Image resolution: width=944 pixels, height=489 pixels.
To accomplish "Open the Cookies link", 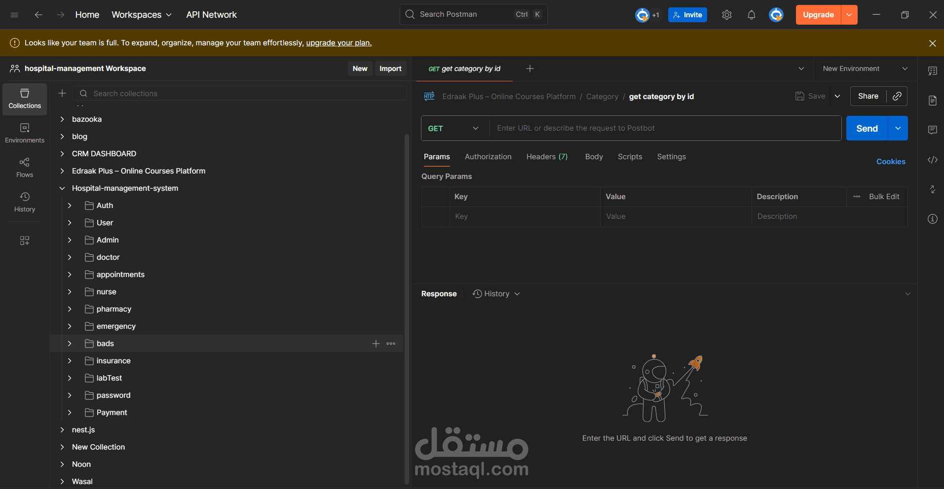I will click(x=891, y=162).
